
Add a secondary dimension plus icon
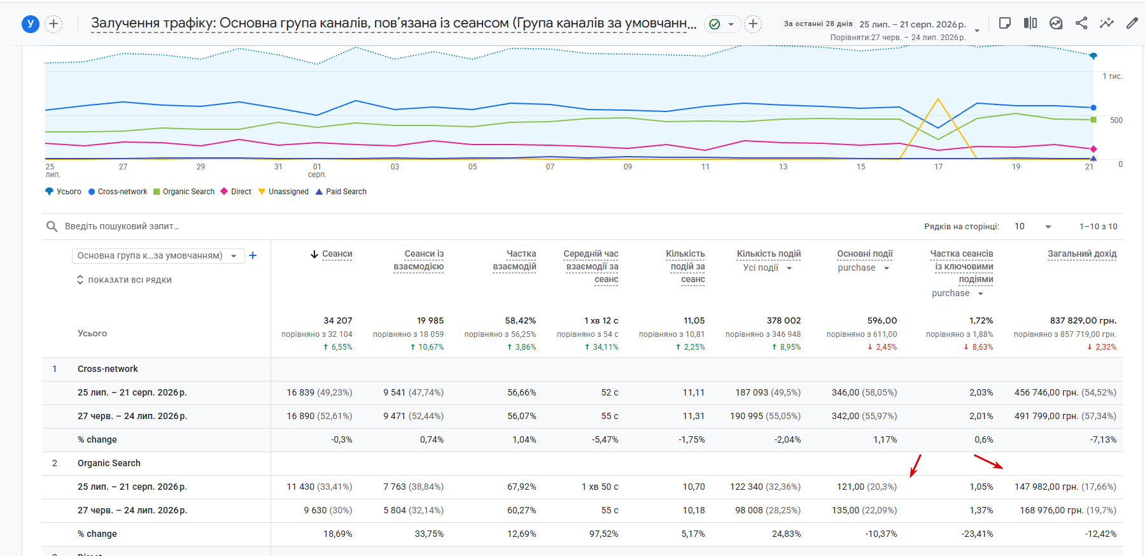(253, 255)
